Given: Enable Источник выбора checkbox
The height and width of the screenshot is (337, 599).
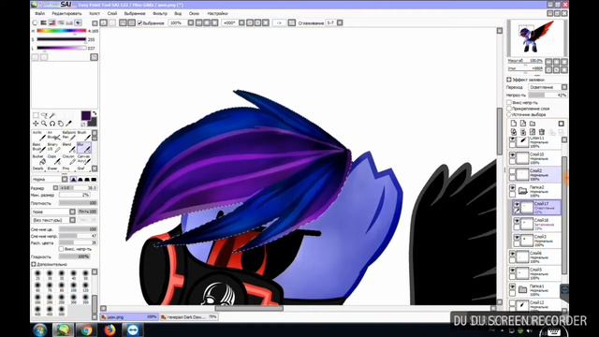Looking at the screenshot, I should tap(509, 114).
